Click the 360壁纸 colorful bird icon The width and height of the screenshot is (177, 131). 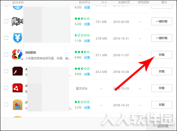pyautogui.click(x=17, y=55)
